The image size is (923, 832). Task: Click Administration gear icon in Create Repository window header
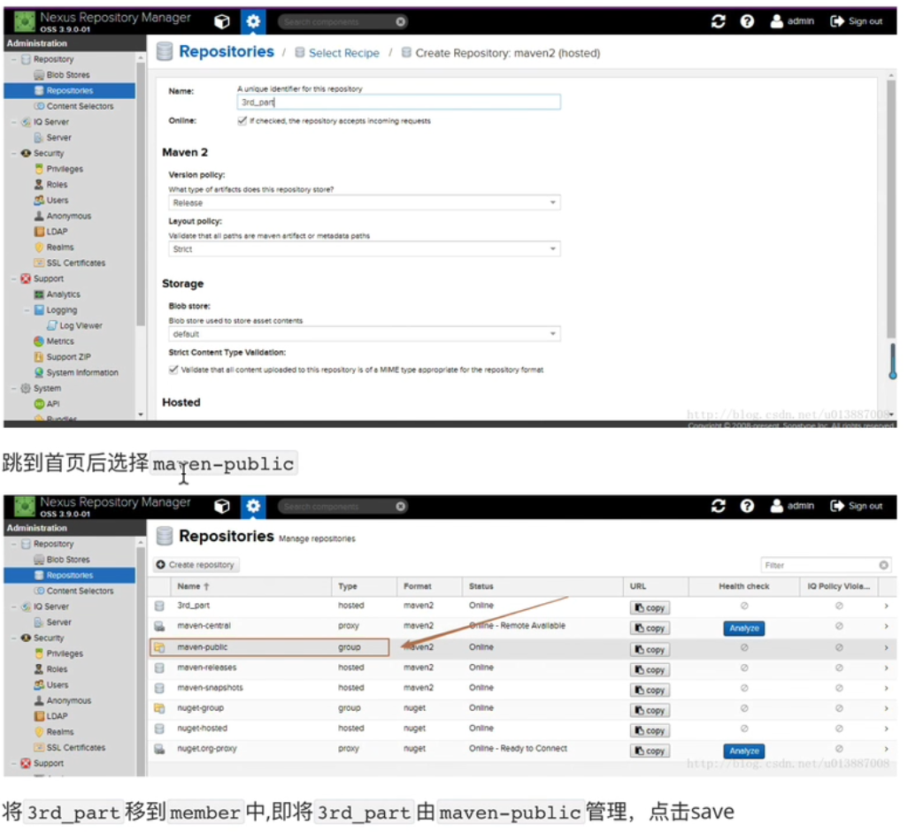[253, 22]
